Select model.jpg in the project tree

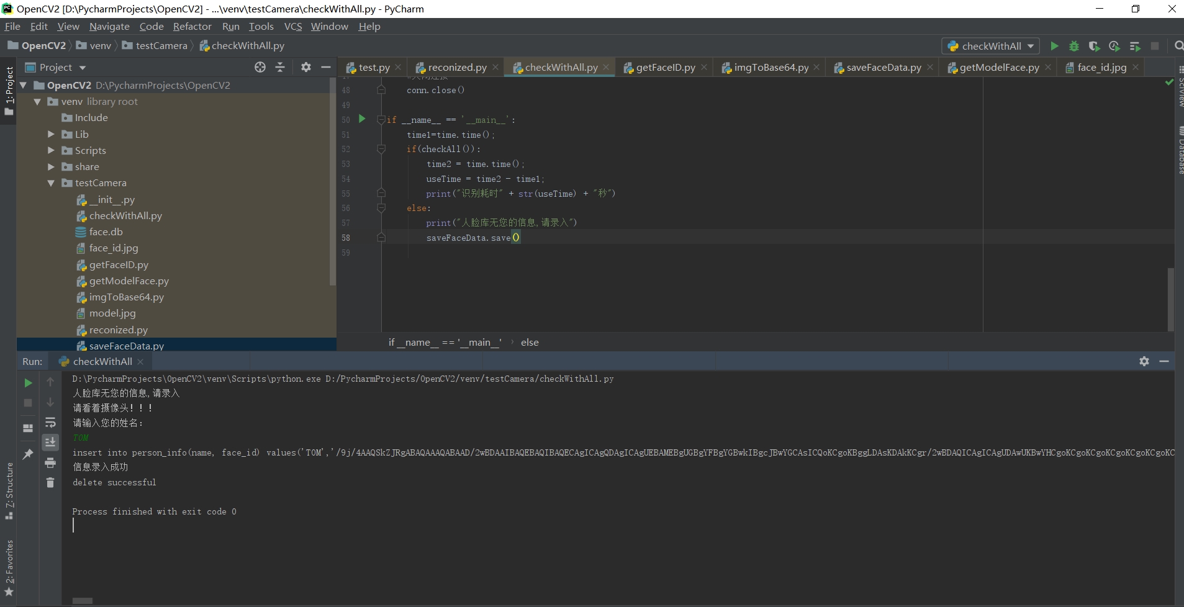[x=112, y=313]
